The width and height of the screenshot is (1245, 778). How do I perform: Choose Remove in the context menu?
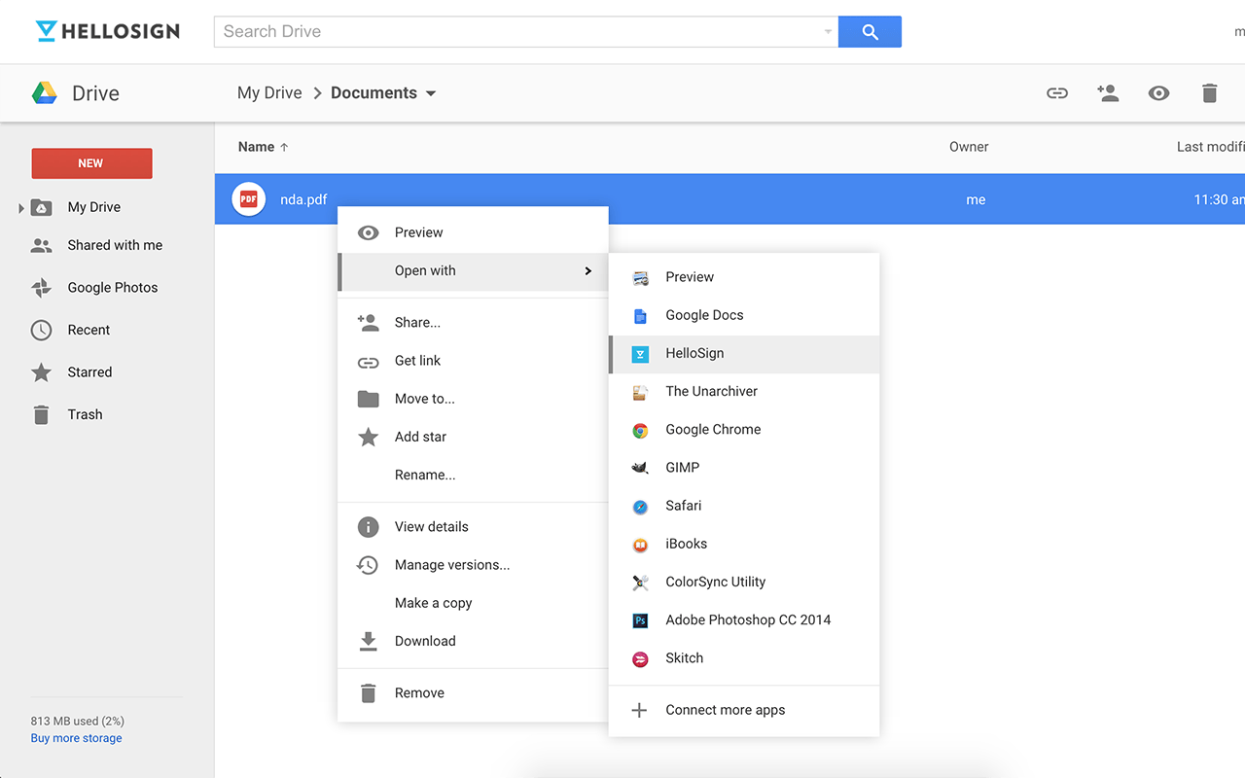point(473,692)
